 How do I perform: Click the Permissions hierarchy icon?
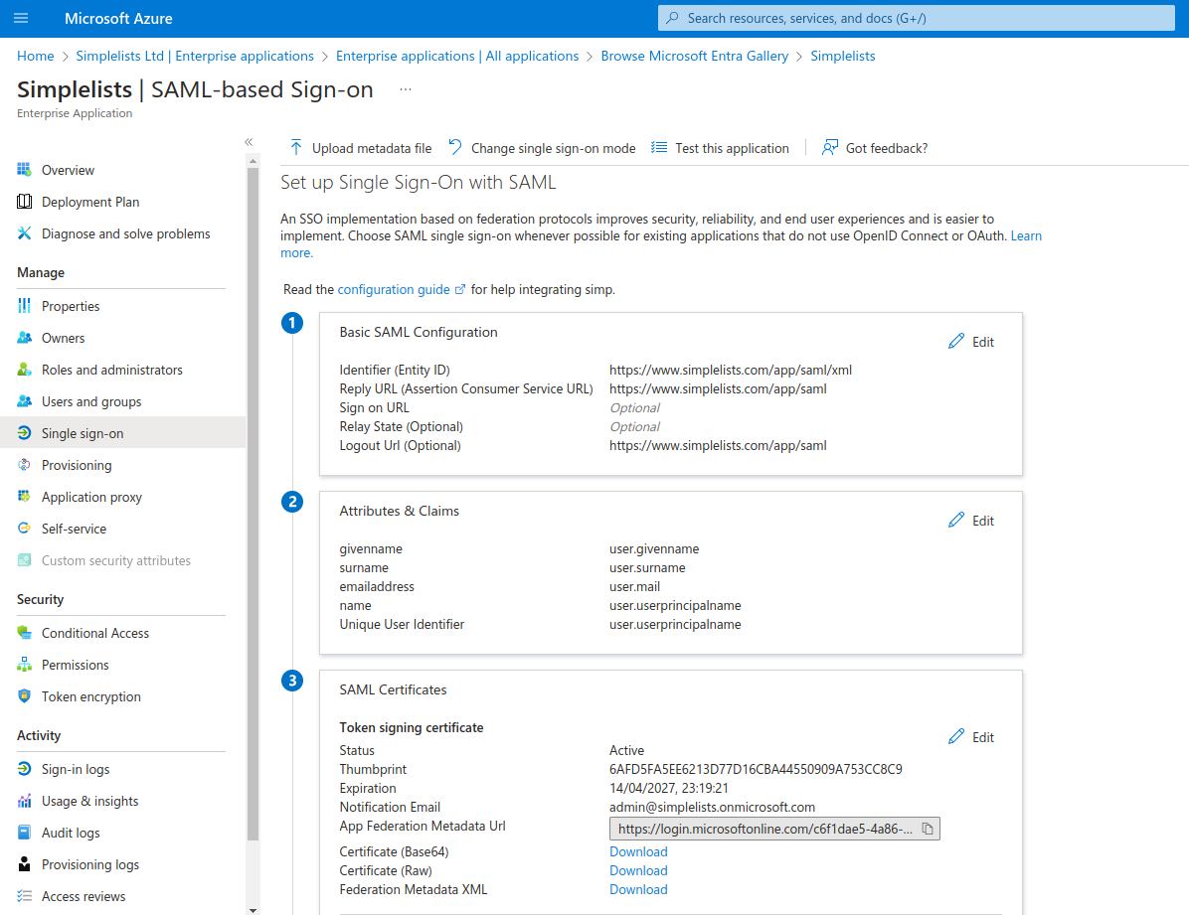(24, 664)
